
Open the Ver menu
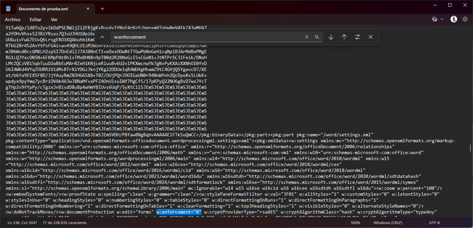click(54, 19)
